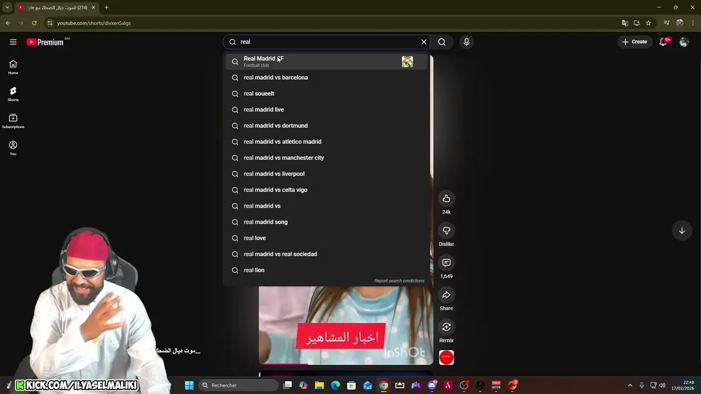Choose real madrid vs celta vigo

point(327,190)
